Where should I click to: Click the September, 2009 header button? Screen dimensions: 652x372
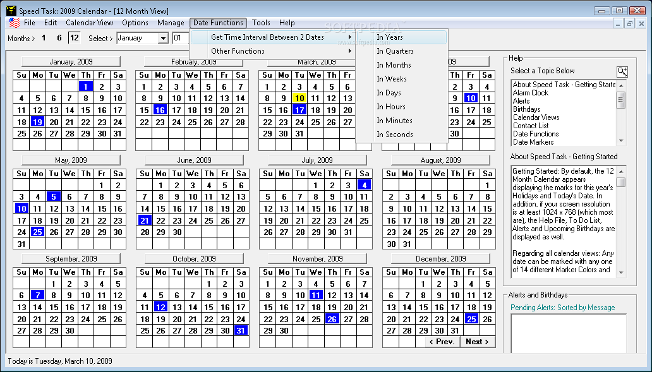71,258
